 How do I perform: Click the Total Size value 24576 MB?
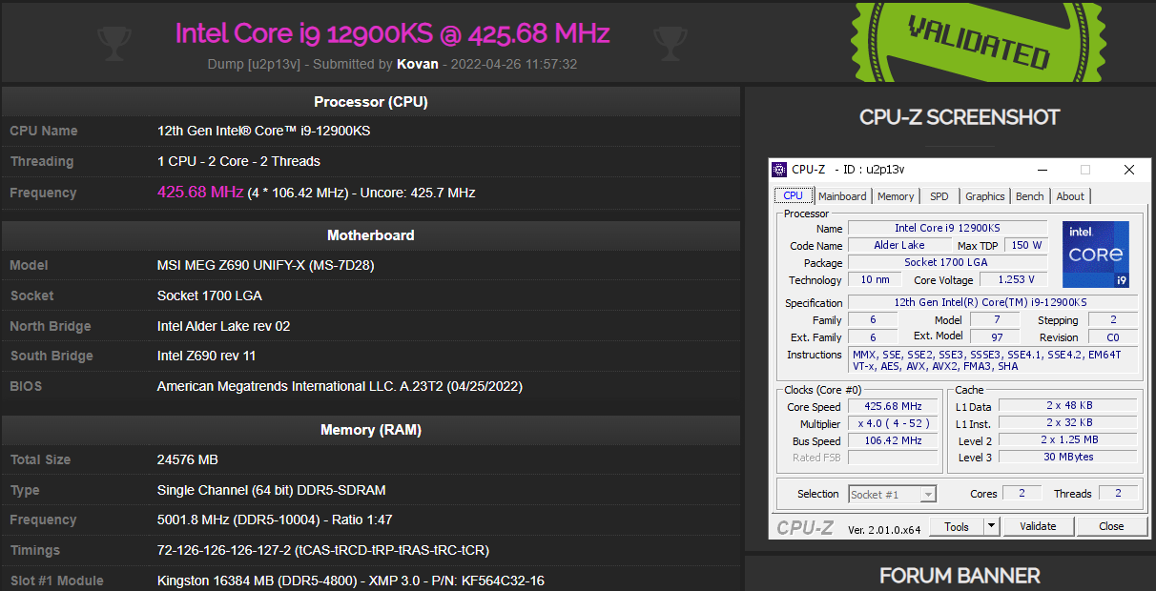pyautogui.click(x=188, y=459)
